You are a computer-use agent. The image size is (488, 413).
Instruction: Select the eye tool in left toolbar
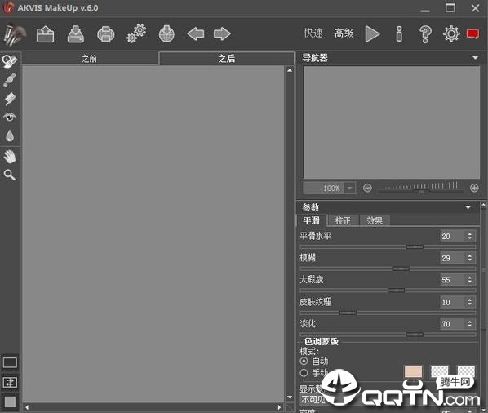click(x=10, y=117)
